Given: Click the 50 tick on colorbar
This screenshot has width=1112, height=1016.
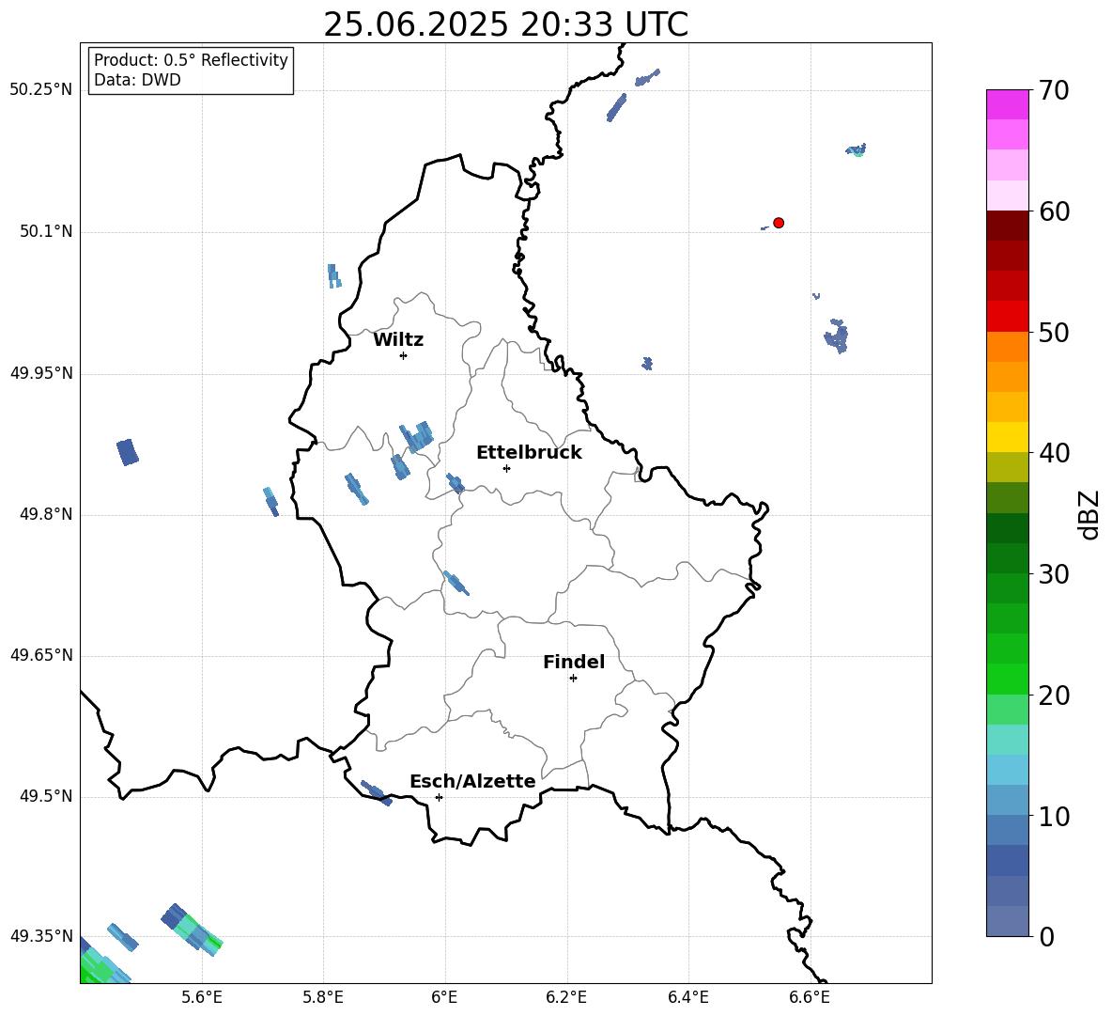Looking at the screenshot, I should [x=1054, y=332].
